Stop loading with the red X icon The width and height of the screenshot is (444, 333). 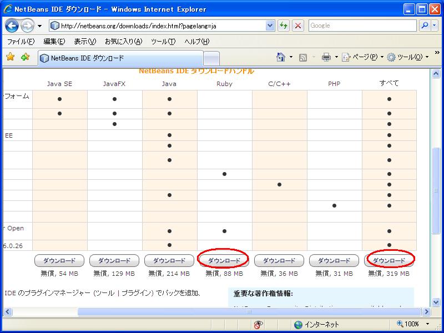click(x=298, y=26)
